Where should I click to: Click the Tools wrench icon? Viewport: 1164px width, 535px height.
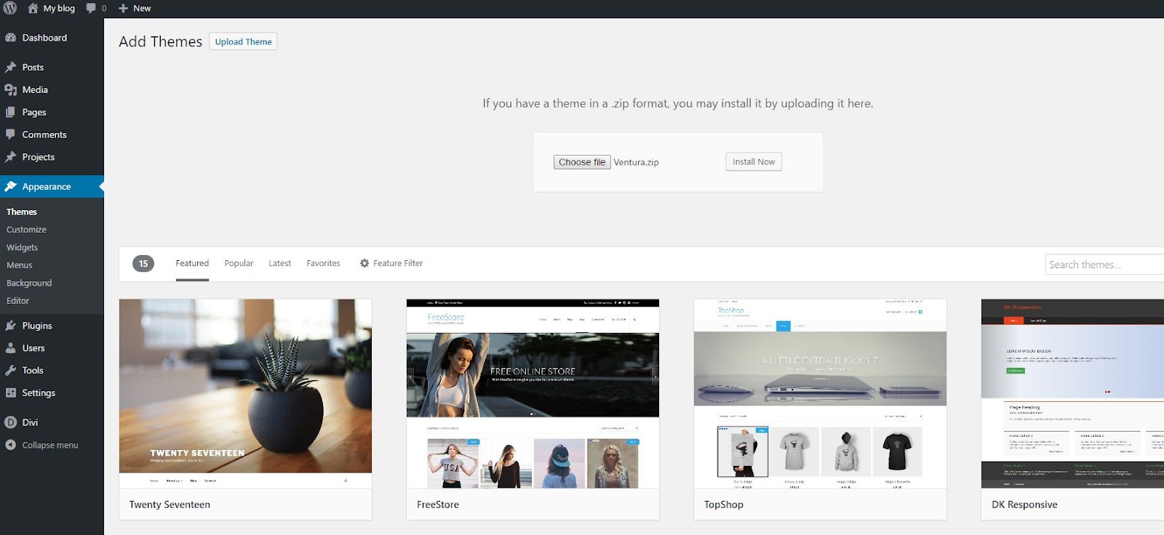pos(10,370)
